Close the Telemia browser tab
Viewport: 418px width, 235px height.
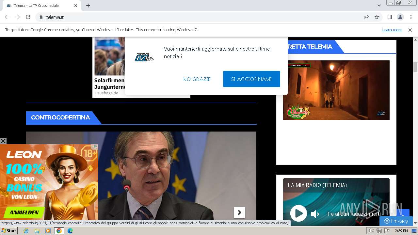(76, 6)
